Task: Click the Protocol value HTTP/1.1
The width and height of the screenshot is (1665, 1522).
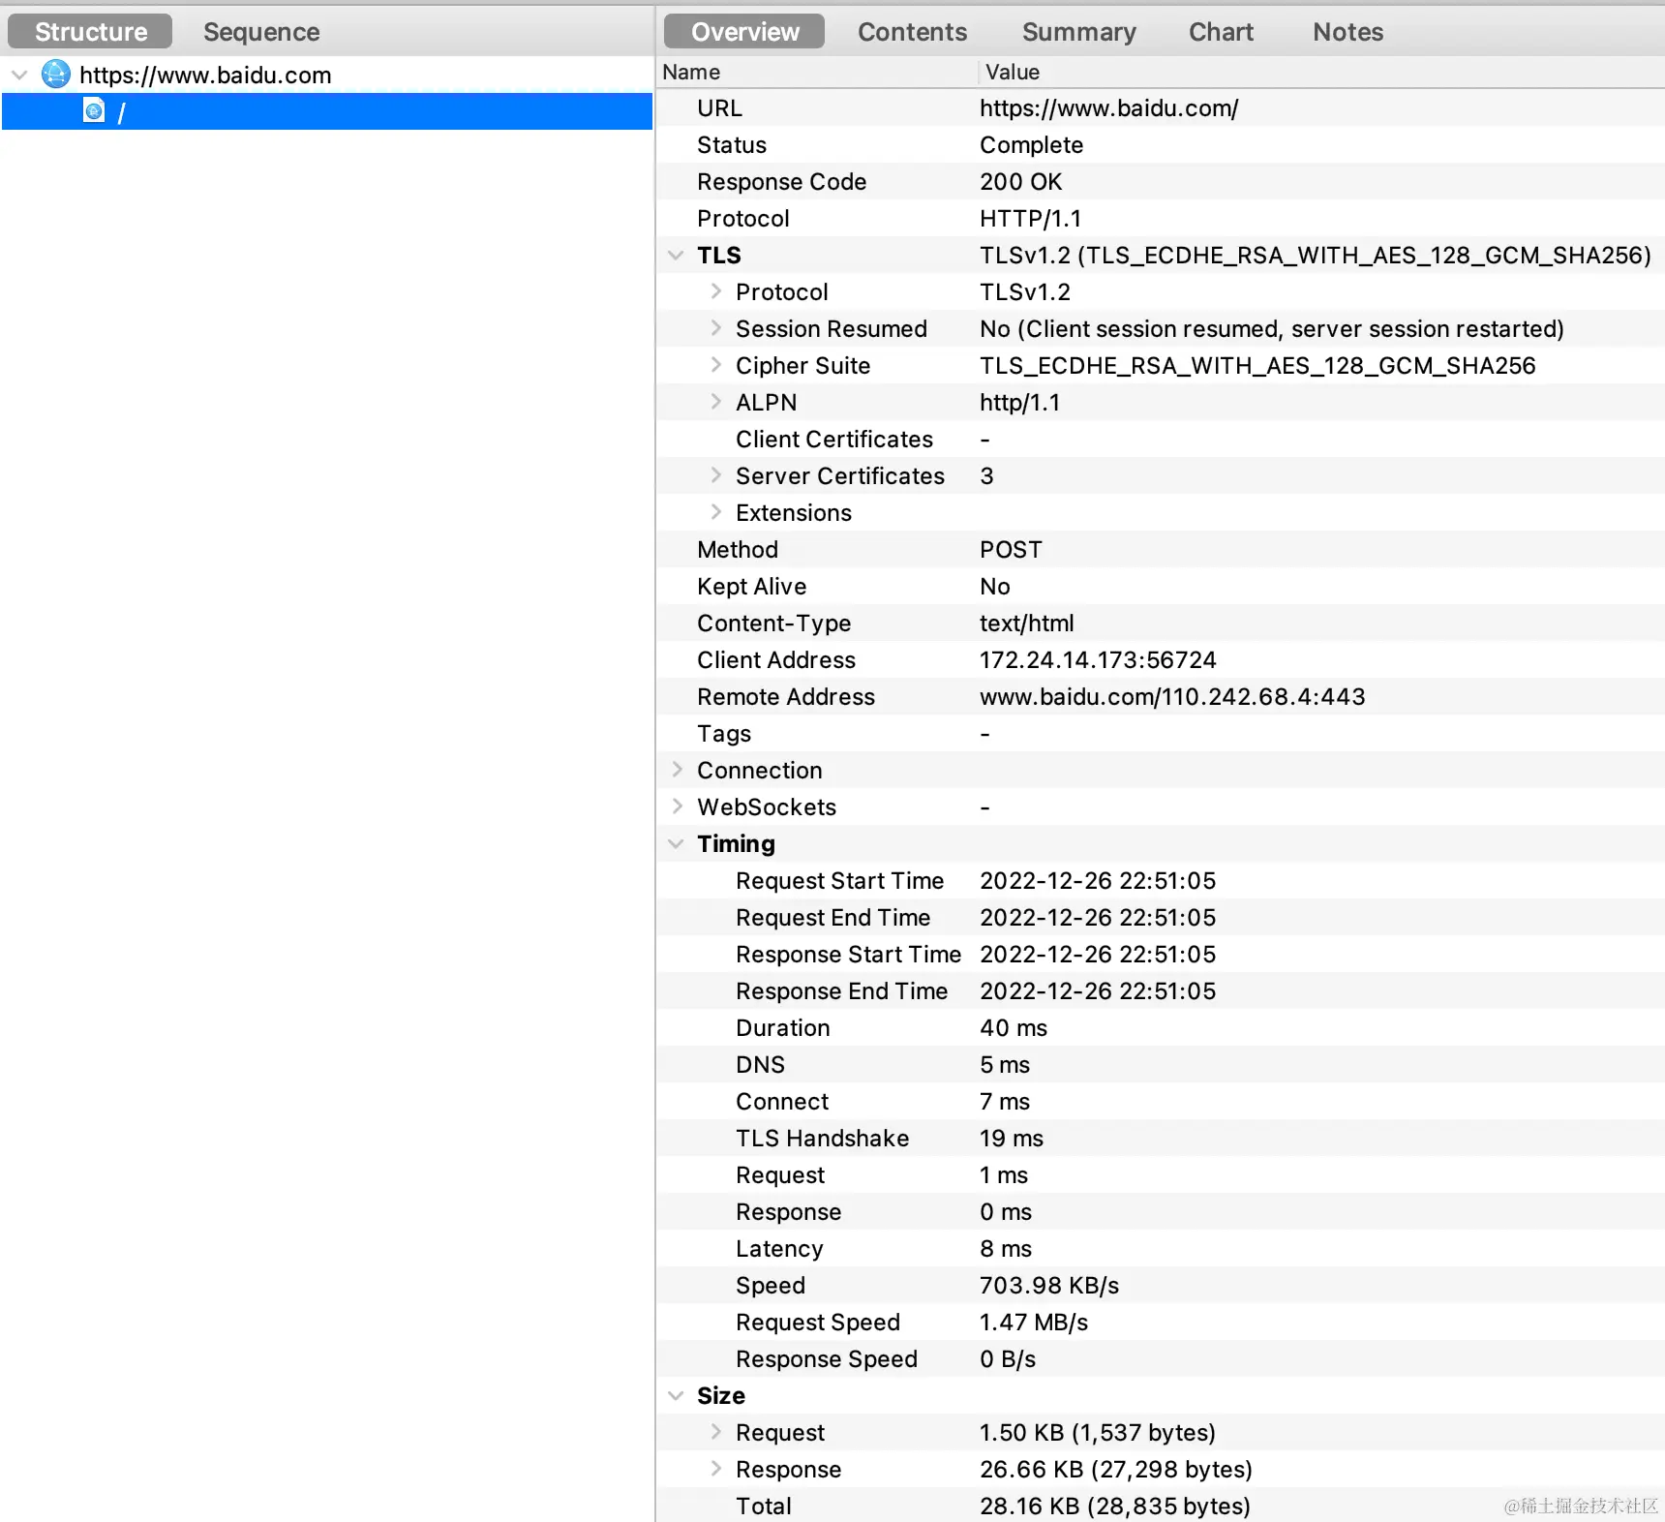Action: (1030, 219)
